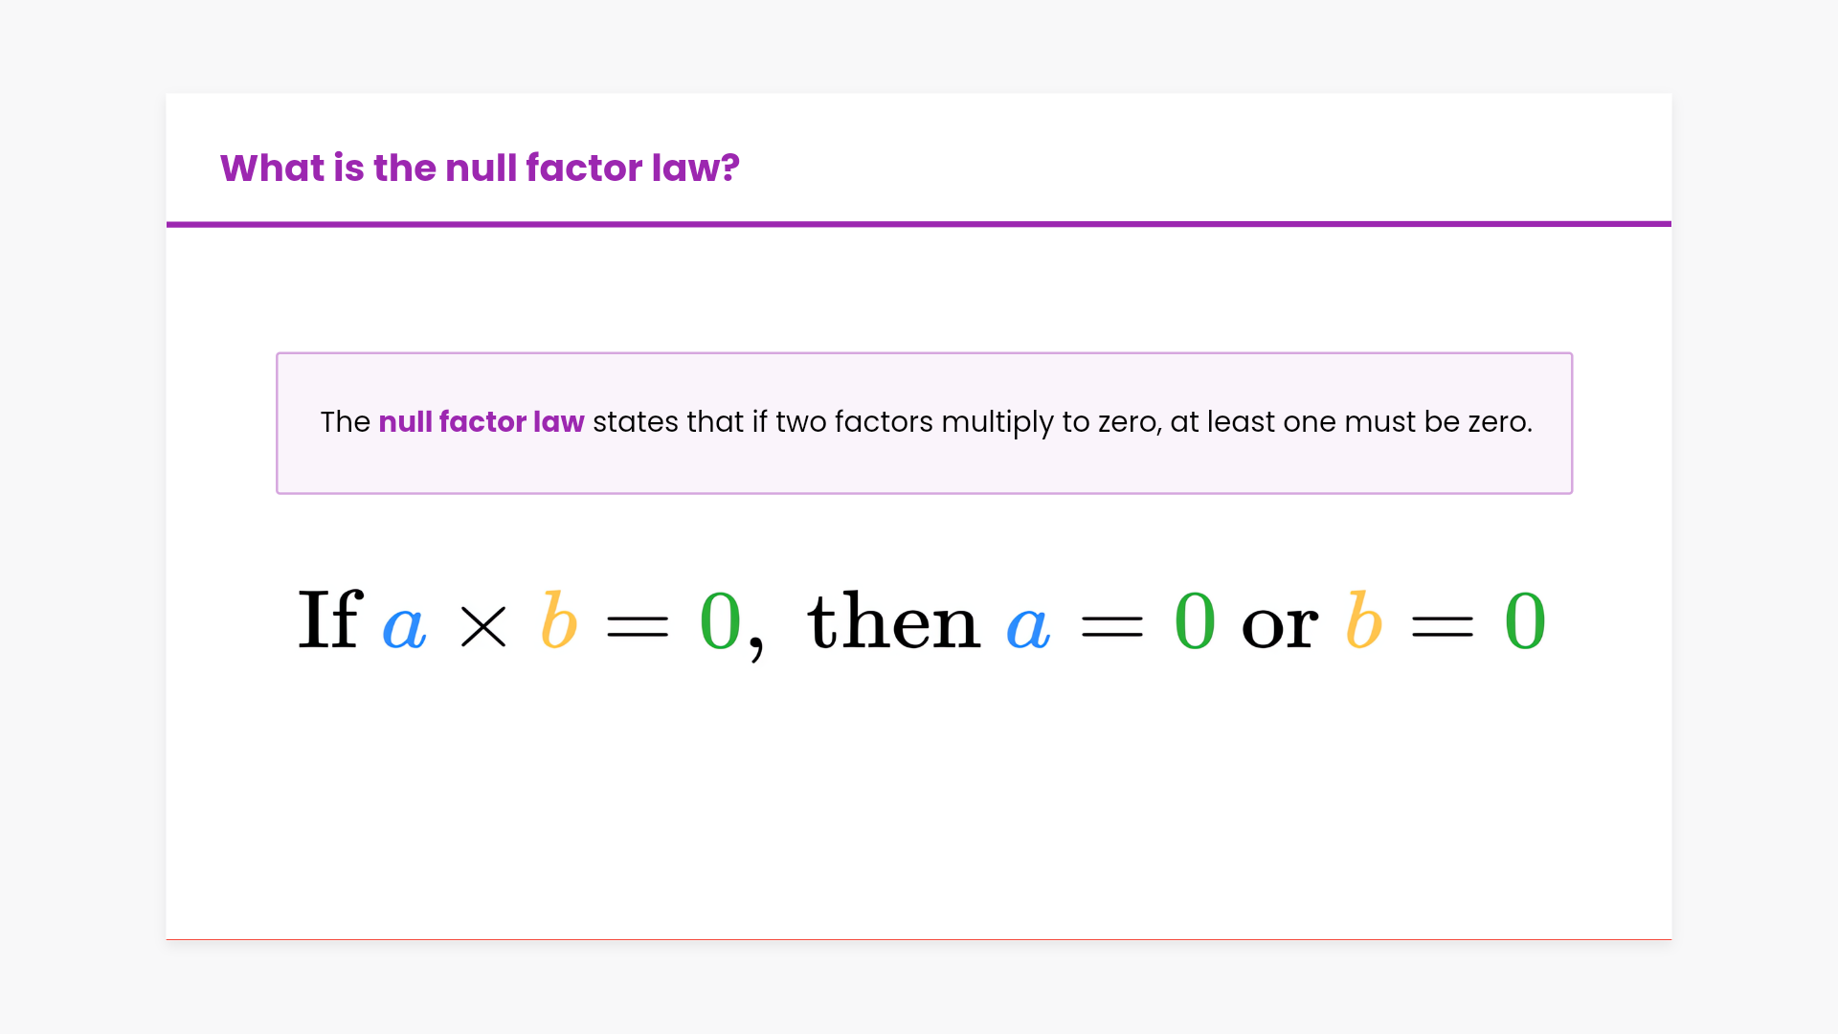Click the equals sign right after "a × b"
This screenshot has width=1838, height=1034.
(x=638, y=627)
